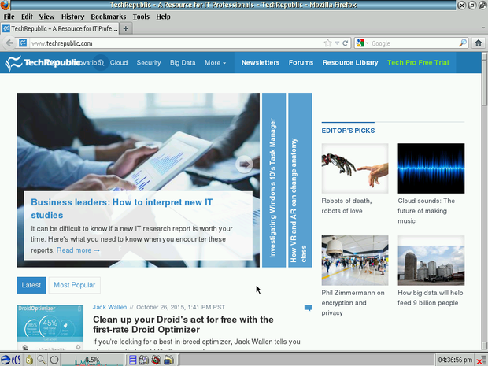The width and height of the screenshot is (488, 366).
Task: Click the TechRepublic site search icon
Action: 100,62
